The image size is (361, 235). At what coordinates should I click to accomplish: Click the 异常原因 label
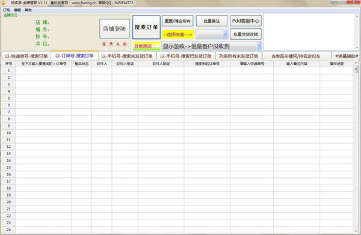(146, 46)
